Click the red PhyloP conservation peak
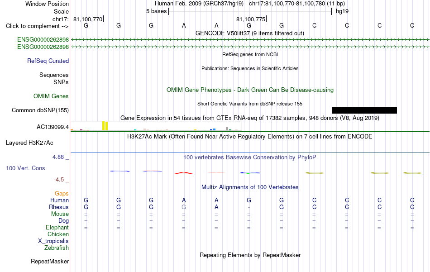 pyautogui.click(x=184, y=173)
